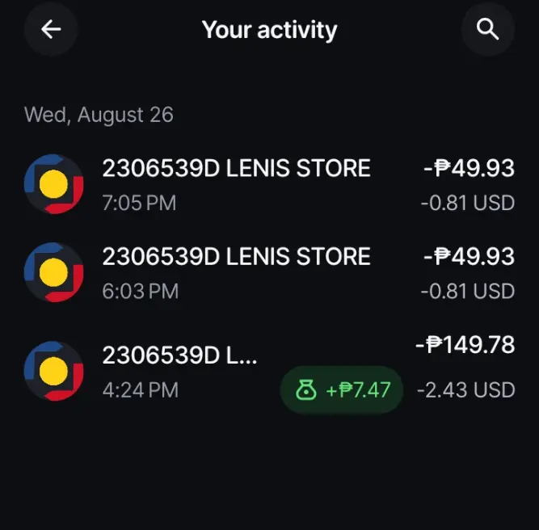Go back using the arrow icon
The image size is (539, 530).
(51, 29)
